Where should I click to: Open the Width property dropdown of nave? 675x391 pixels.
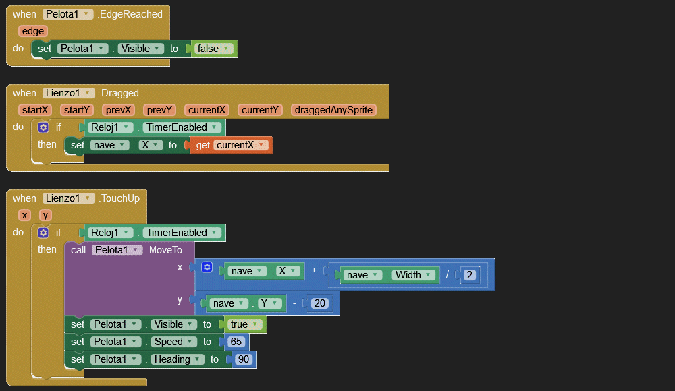[428, 275]
